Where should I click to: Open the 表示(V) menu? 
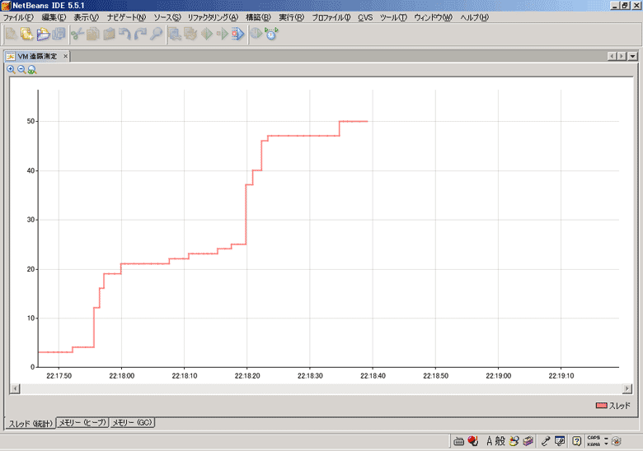[86, 17]
